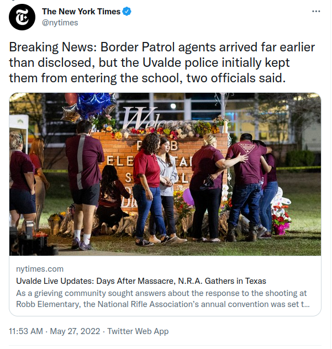Click the words "Breaking News:" in the tweet
332x349 pixels.
pos(53,47)
